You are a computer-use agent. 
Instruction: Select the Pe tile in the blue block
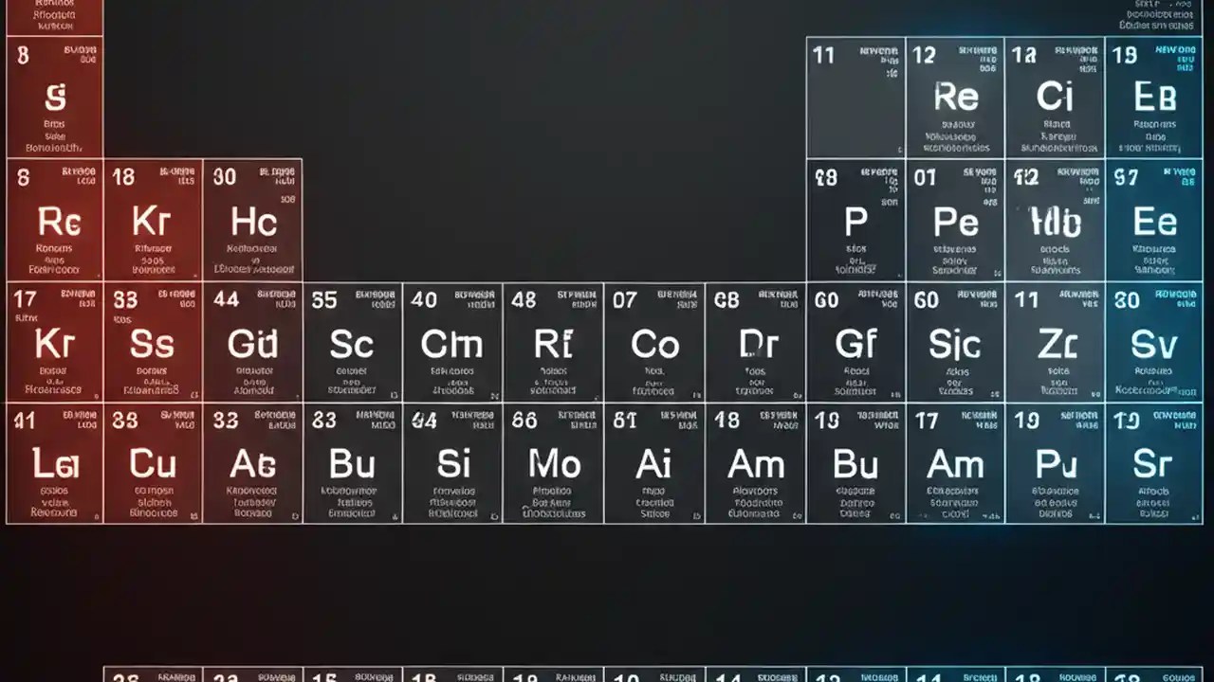click(955, 220)
